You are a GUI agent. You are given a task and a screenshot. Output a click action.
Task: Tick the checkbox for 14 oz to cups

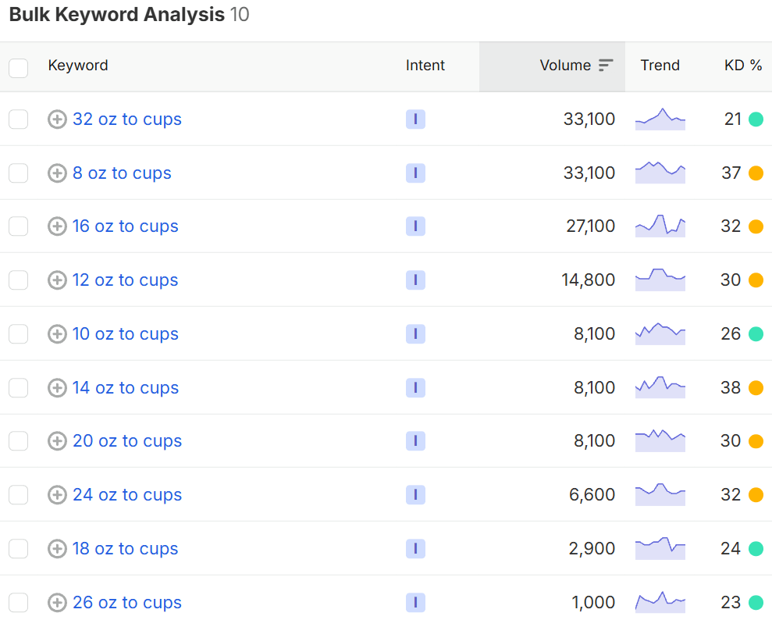pyautogui.click(x=18, y=387)
